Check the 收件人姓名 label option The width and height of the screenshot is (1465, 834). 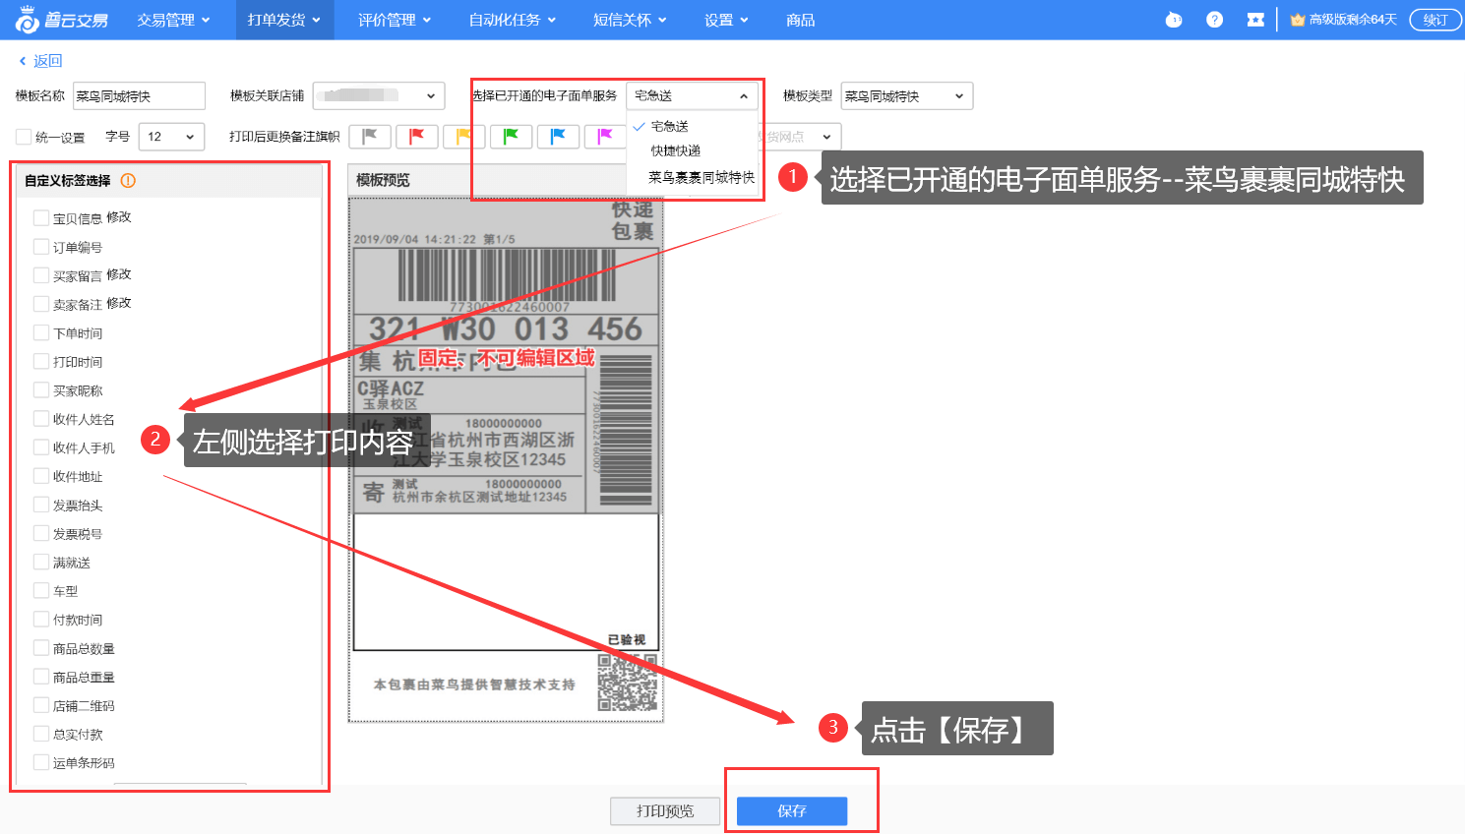41,418
